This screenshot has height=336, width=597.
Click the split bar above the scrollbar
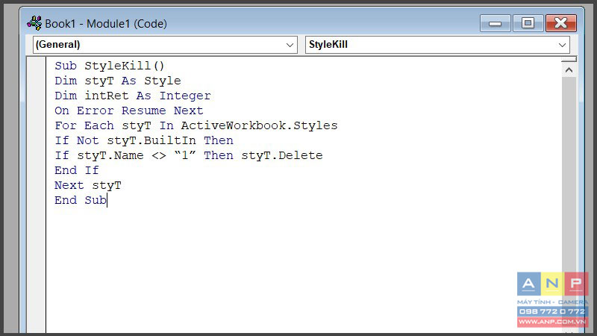point(569,59)
